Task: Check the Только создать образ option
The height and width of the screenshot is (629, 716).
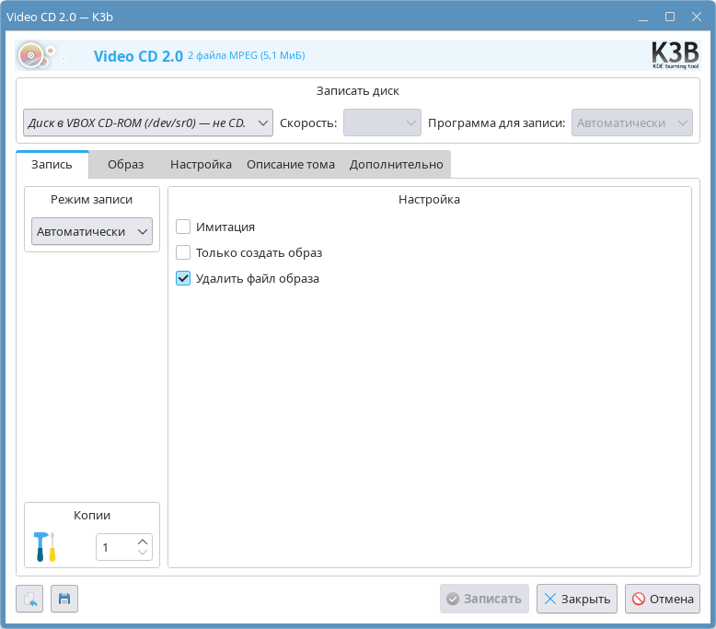Action: coord(183,252)
